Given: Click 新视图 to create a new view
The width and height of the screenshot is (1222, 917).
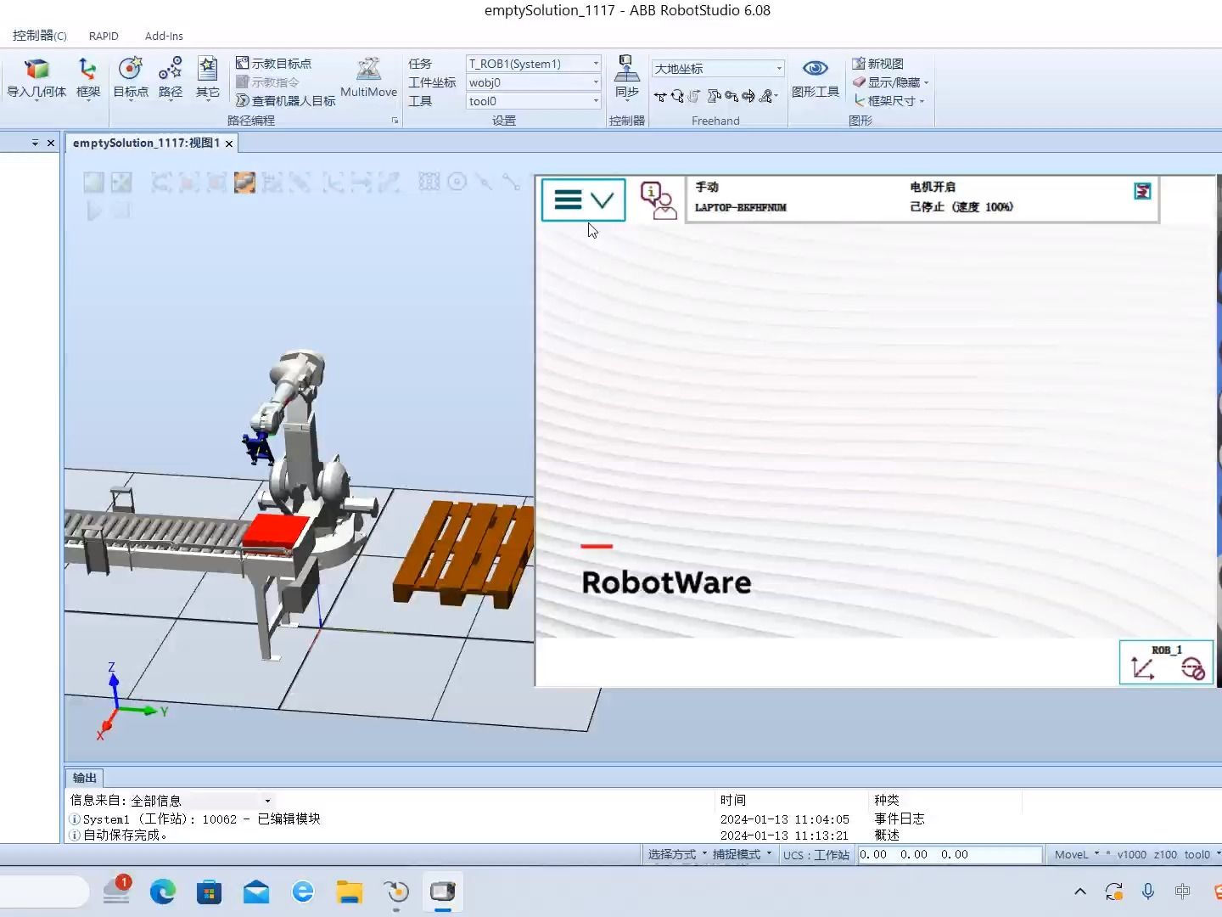Looking at the screenshot, I should point(883,63).
